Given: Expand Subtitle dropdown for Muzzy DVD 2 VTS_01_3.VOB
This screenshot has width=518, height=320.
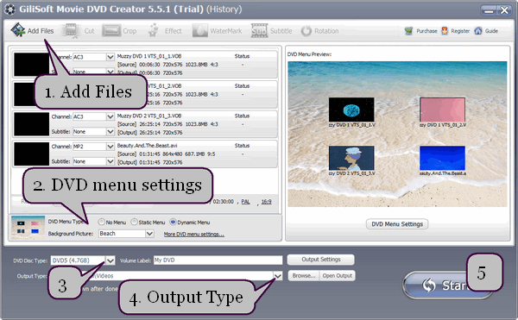Looking at the screenshot, I should [111, 132].
